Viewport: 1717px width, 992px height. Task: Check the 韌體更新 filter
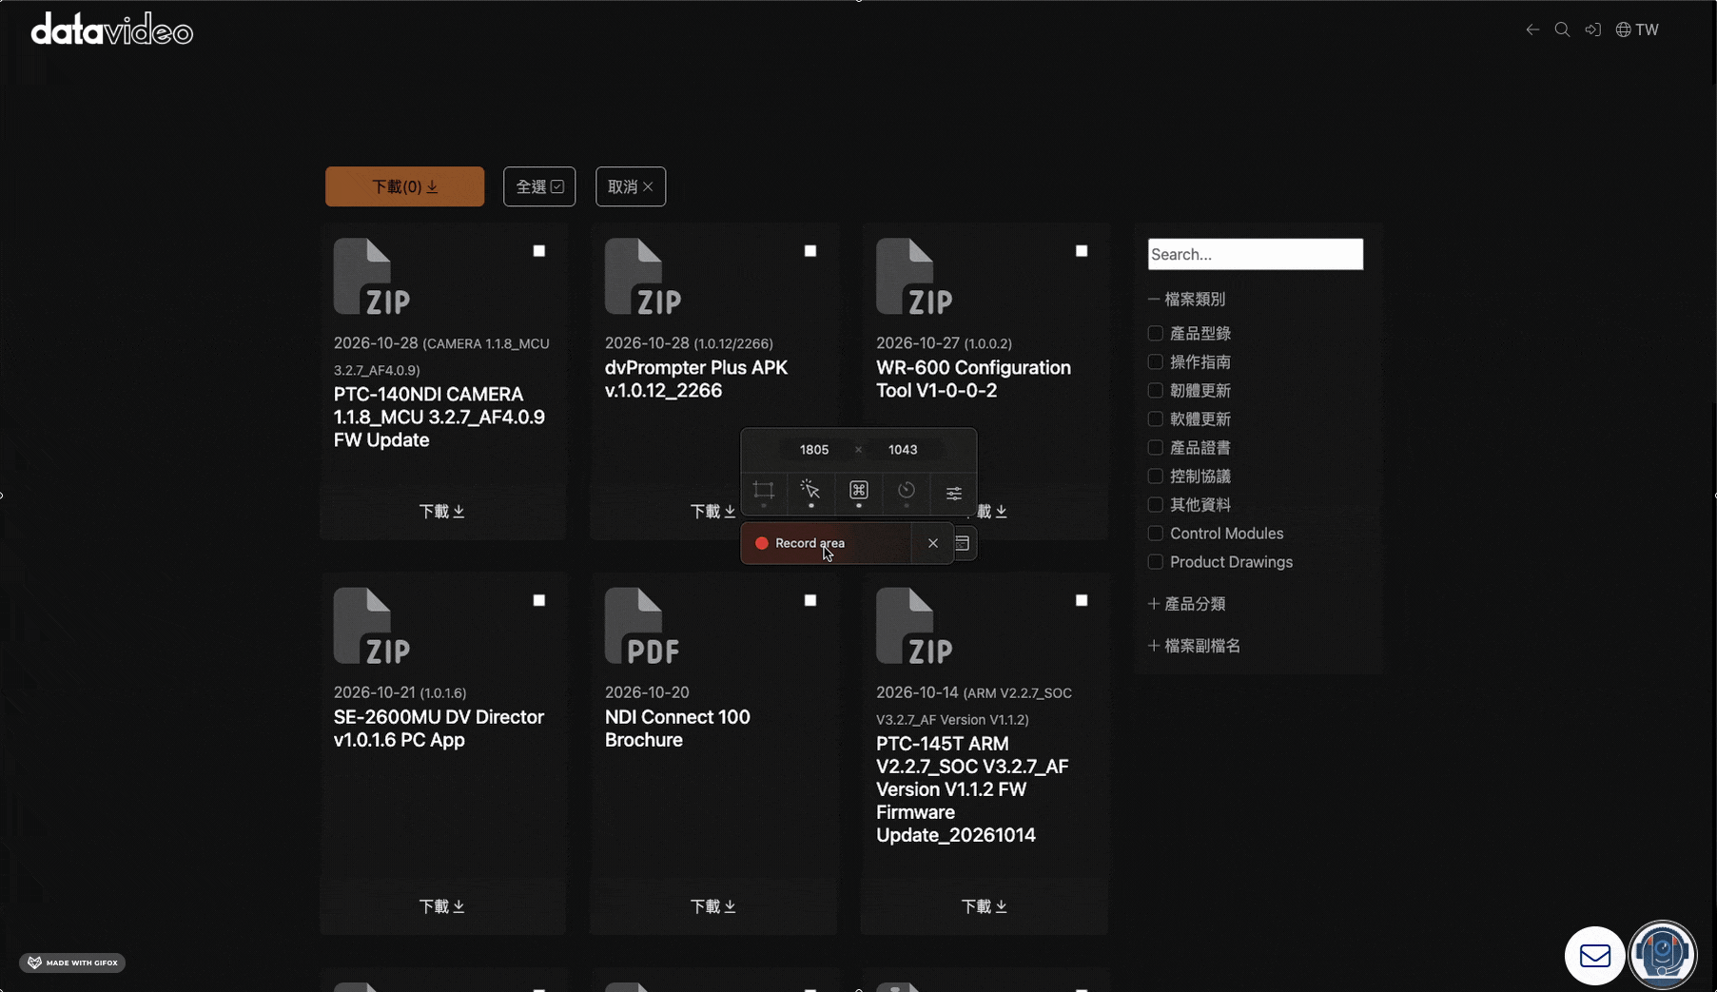pyautogui.click(x=1156, y=391)
